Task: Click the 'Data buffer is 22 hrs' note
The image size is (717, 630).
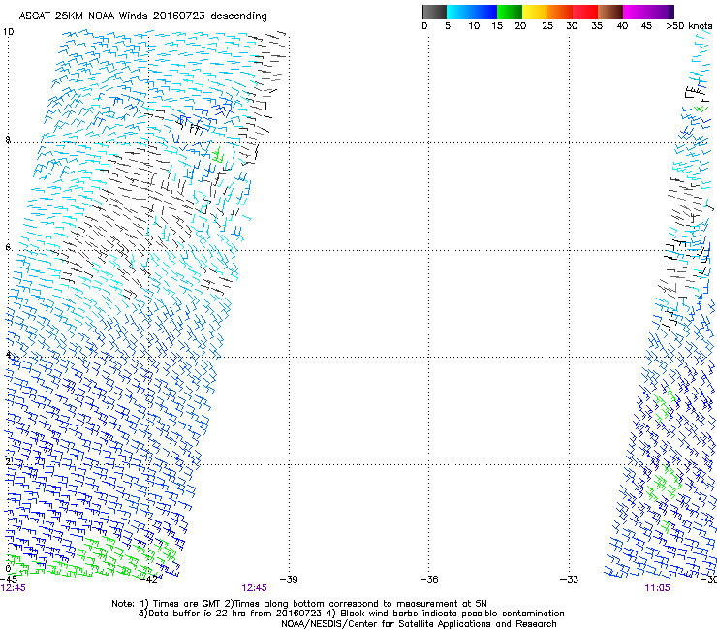Action: click(351, 614)
